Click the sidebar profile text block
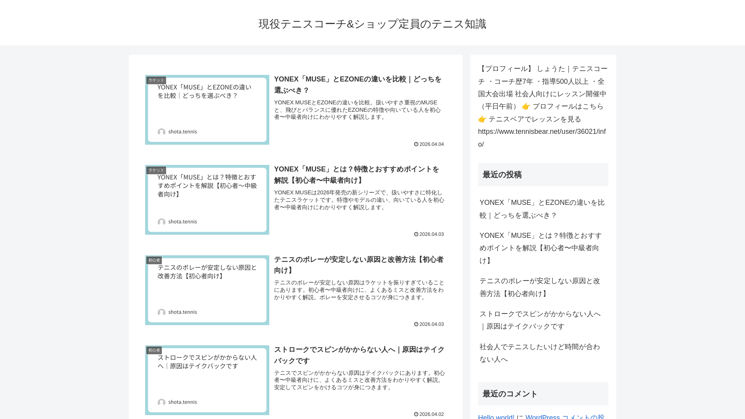The height and width of the screenshot is (419, 745). 543,106
